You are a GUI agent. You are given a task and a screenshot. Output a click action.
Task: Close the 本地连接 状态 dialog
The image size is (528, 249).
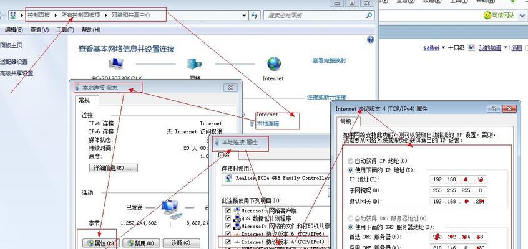coord(231,87)
